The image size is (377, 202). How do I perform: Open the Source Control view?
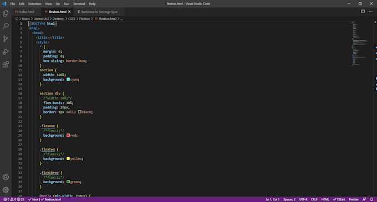6,39
